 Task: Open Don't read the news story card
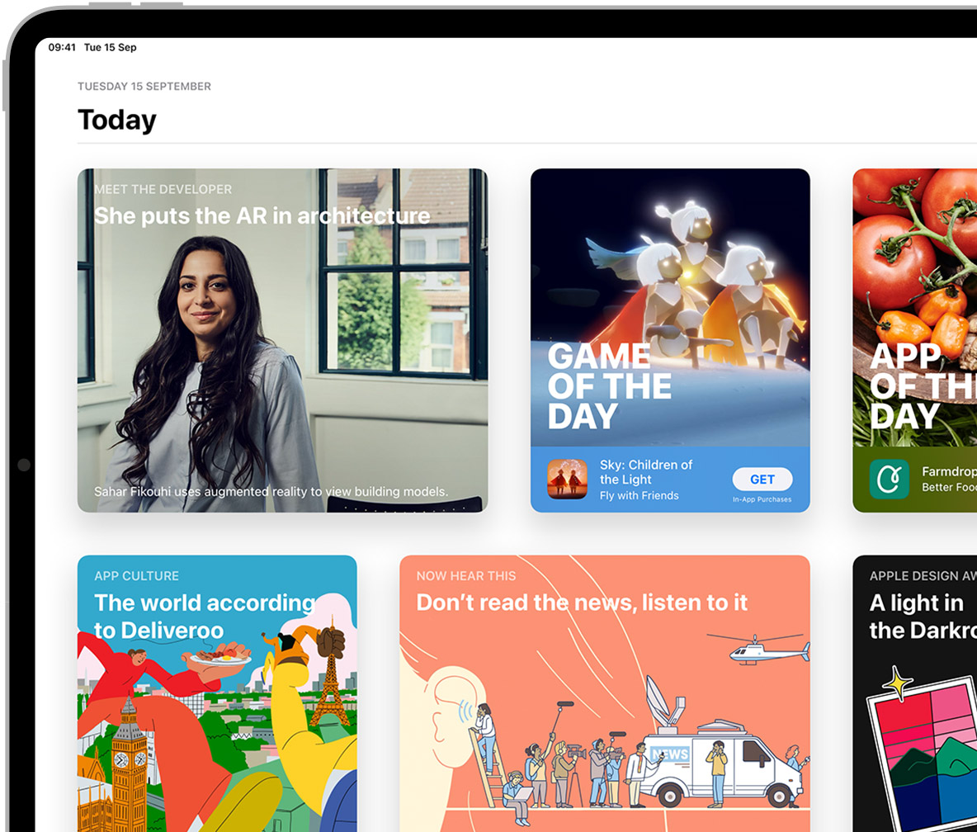click(x=604, y=693)
